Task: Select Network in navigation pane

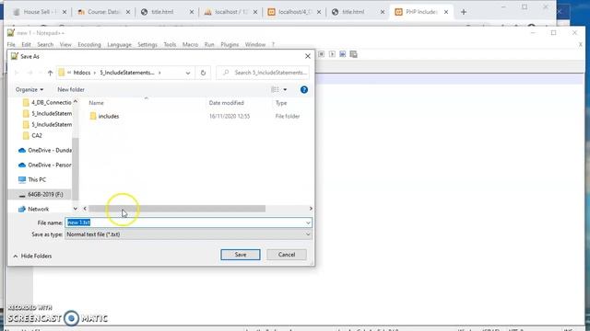Action: pos(33,209)
